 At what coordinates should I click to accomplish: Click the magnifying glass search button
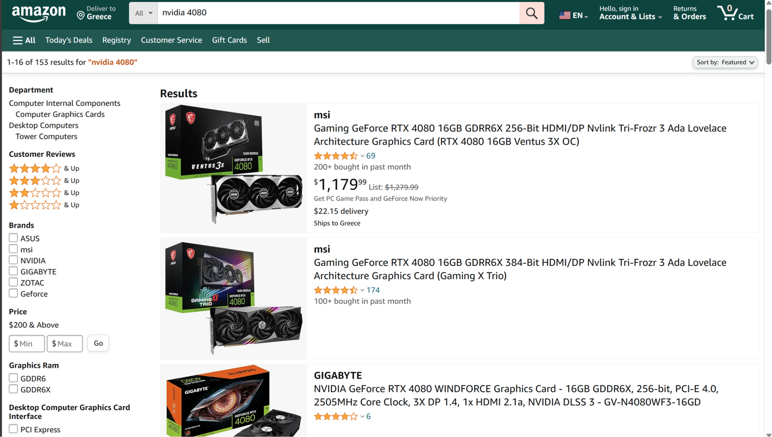(531, 13)
